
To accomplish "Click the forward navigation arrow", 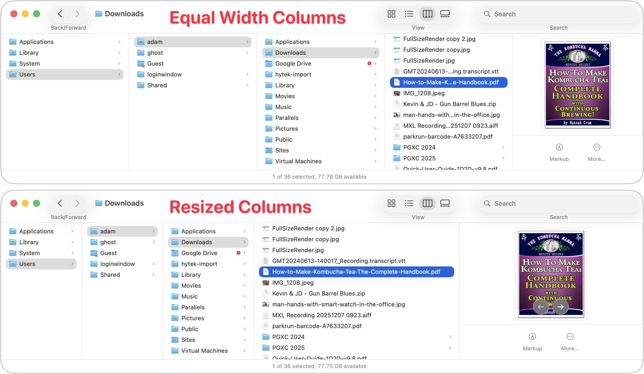I will [77, 14].
